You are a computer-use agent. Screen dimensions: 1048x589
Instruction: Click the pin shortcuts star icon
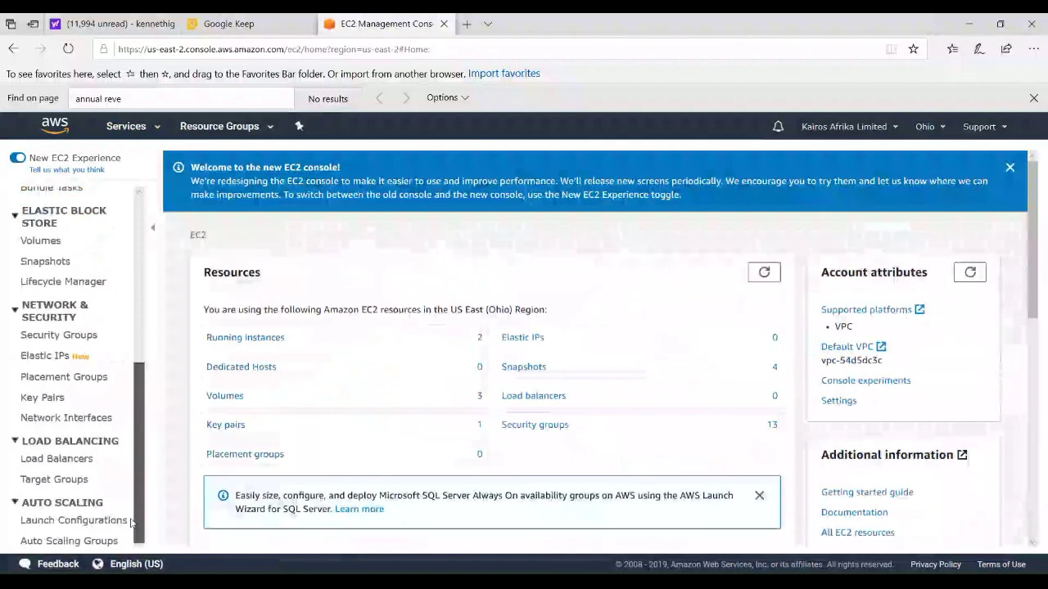[299, 126]
